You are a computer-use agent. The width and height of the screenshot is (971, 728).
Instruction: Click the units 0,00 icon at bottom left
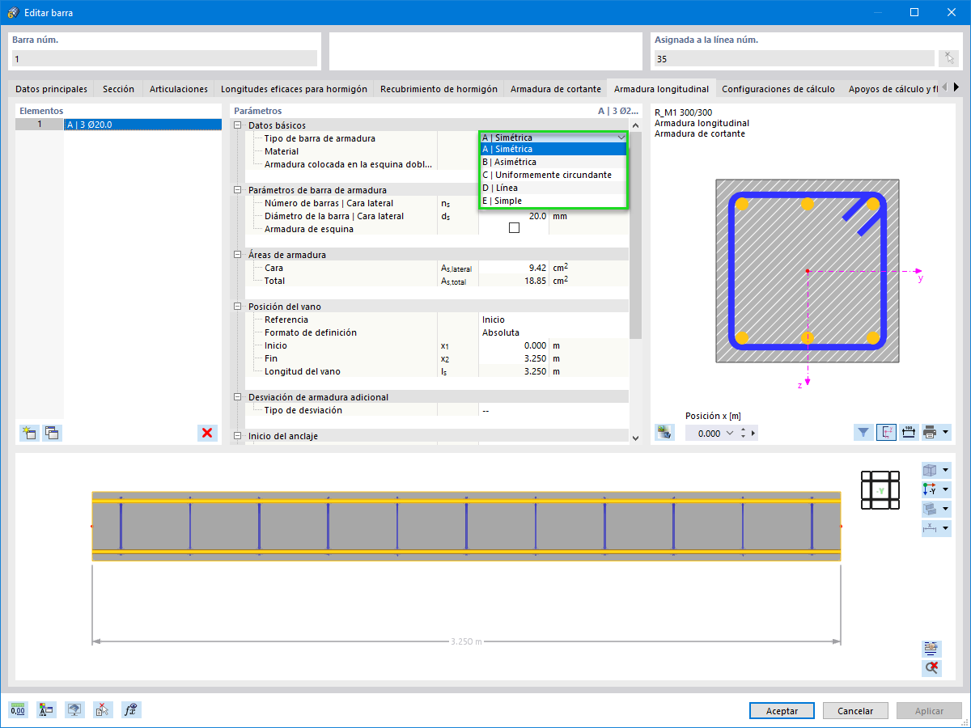point(18,710)
